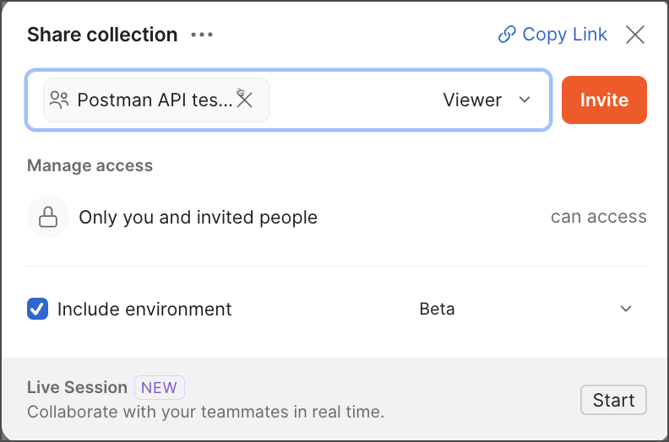Open the more options ellipsis menu

tap(202, 35)
